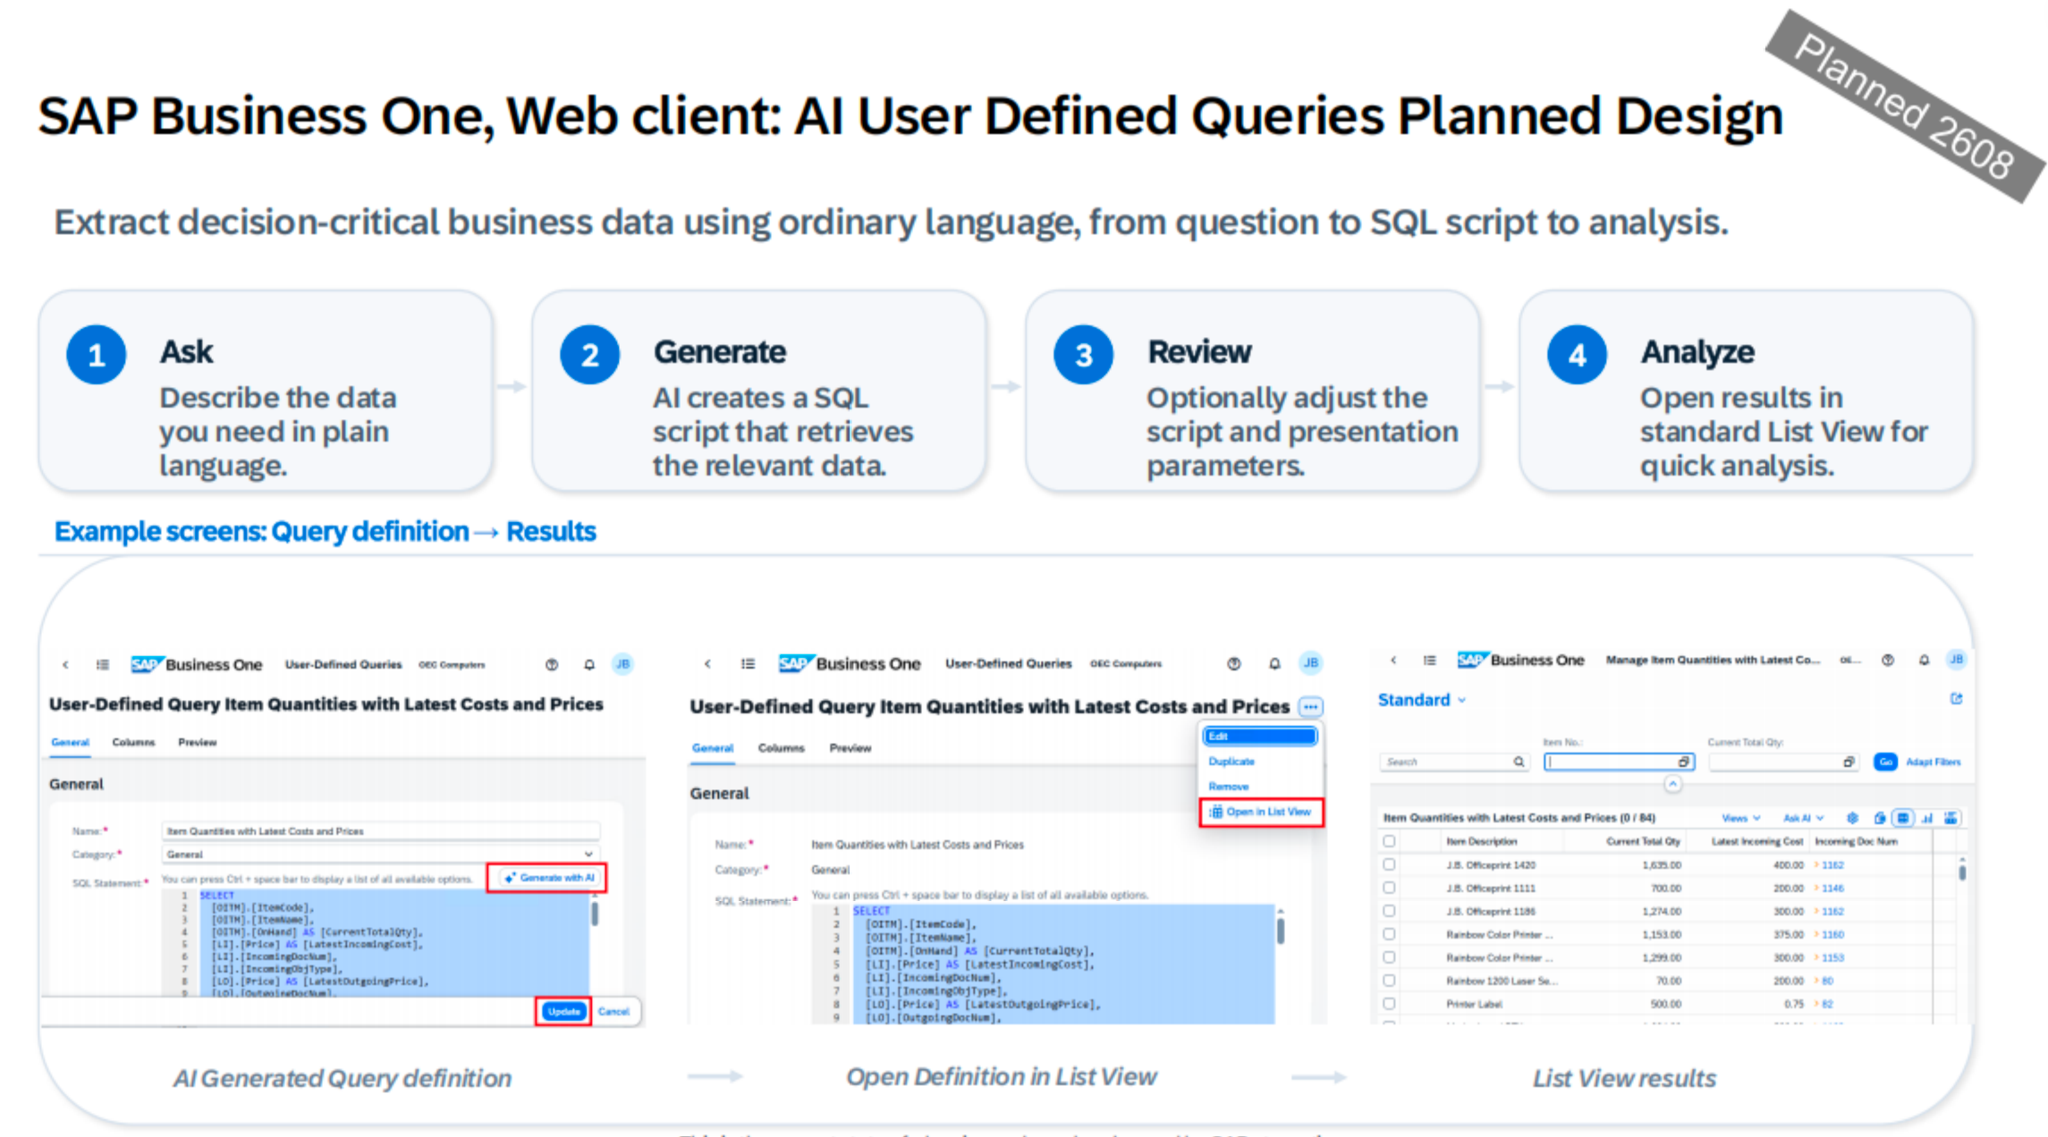Screen dimensions: 2048x1137
Task: Switch to chart view icon in table toolbar
Action: click(x=1927, y=818)
